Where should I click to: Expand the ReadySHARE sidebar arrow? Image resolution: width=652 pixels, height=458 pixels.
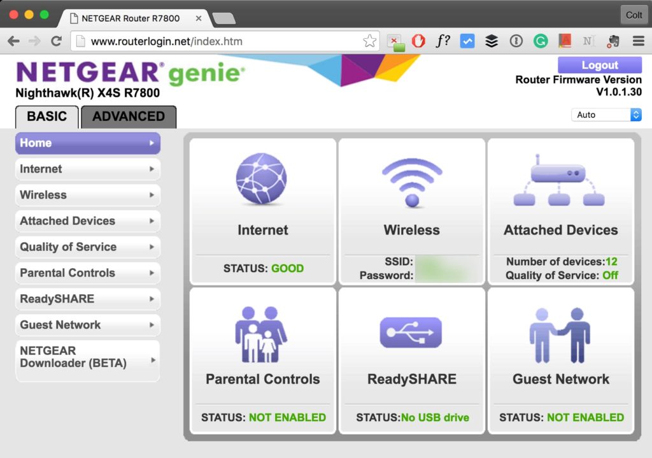(x=152, y=299)
